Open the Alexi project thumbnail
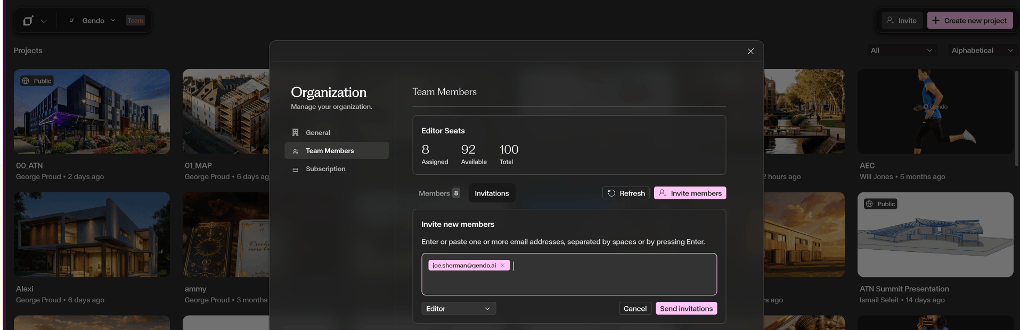Screen dimensions: 1020x330 [92, 234]
